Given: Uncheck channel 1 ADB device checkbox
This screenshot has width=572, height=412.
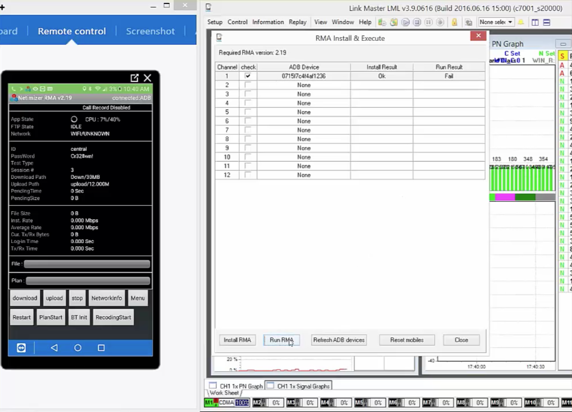Looking at the screenshot, I should point(248,76).
